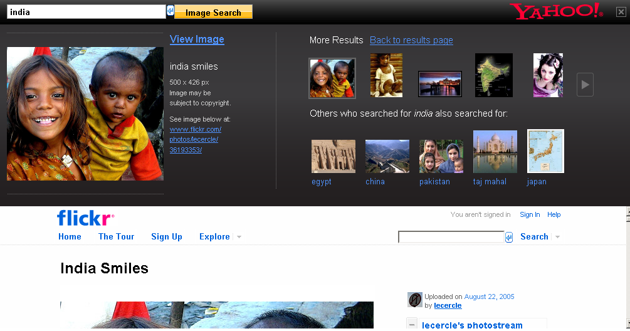Open the View Image link
This screenshot has height=331, width=630.
[197, 39]
